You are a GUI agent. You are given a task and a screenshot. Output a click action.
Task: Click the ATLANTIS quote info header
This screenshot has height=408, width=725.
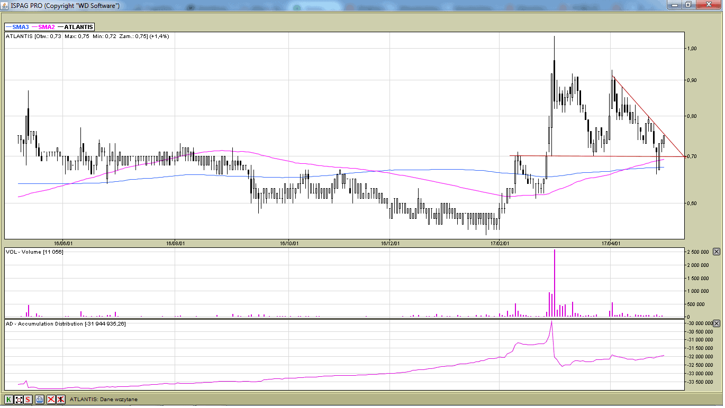click(87, 36)
